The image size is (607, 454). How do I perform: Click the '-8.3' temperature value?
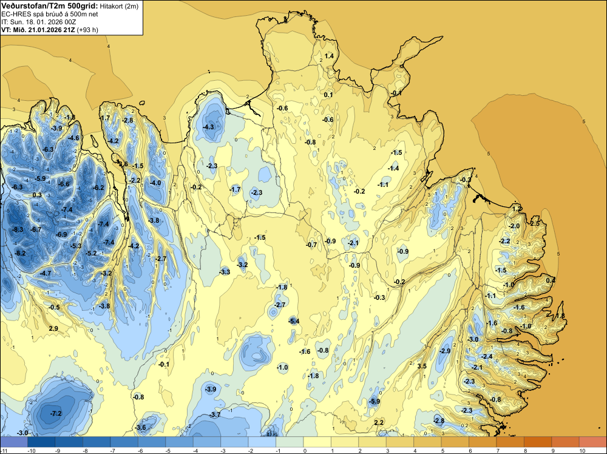[18, 229]
